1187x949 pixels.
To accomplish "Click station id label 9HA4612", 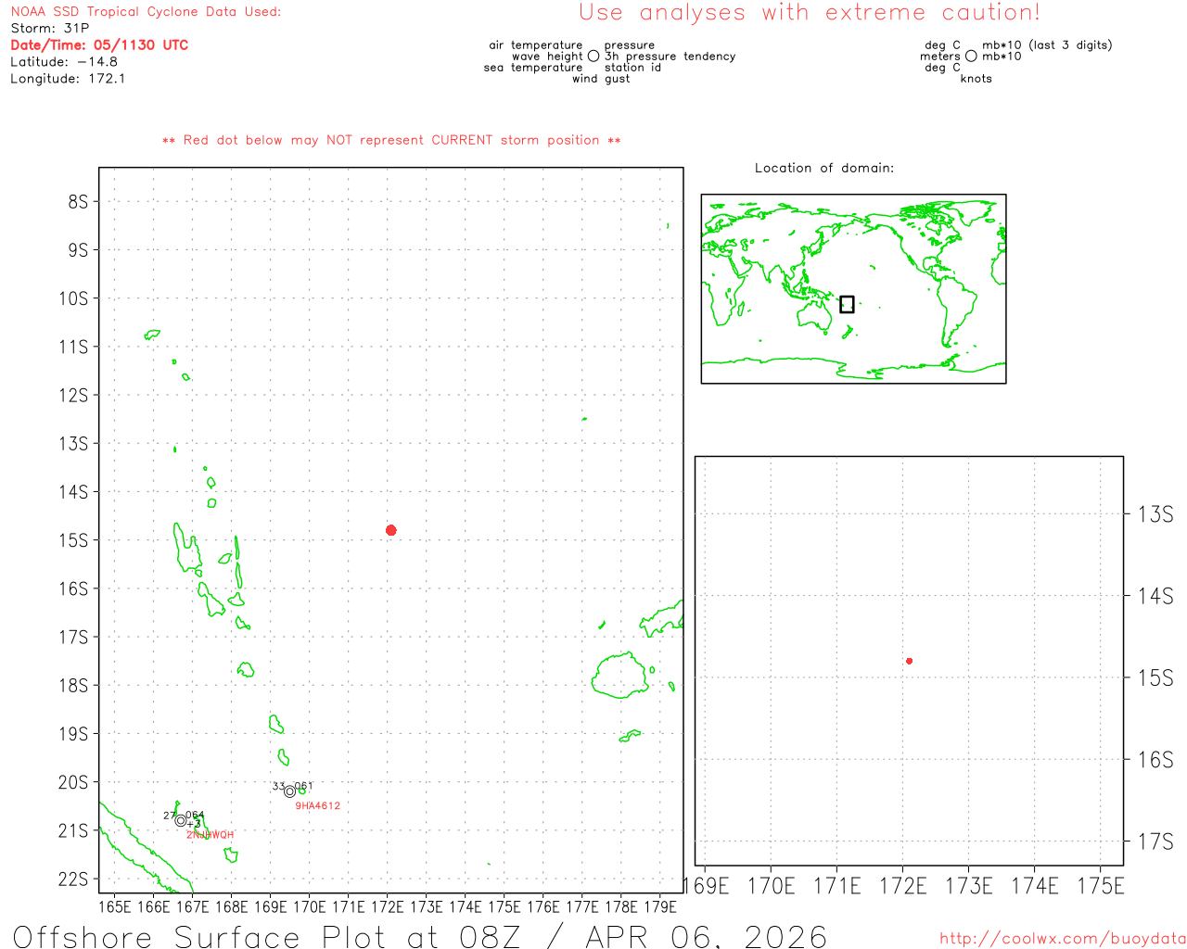I will [x=318, y=806].
